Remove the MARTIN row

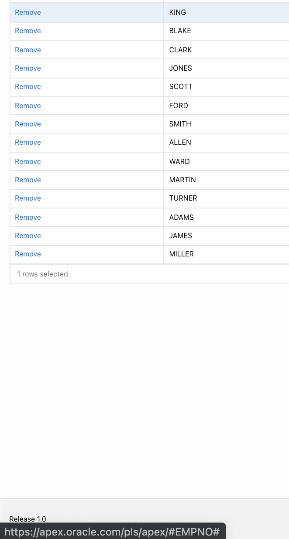(x=28, y=180)
